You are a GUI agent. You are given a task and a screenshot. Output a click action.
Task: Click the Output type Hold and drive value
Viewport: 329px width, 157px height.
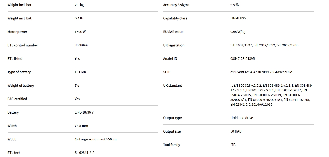(x=241, y=118)
